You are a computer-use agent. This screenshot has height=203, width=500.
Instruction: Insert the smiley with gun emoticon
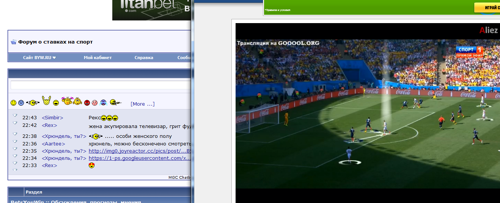115,102
